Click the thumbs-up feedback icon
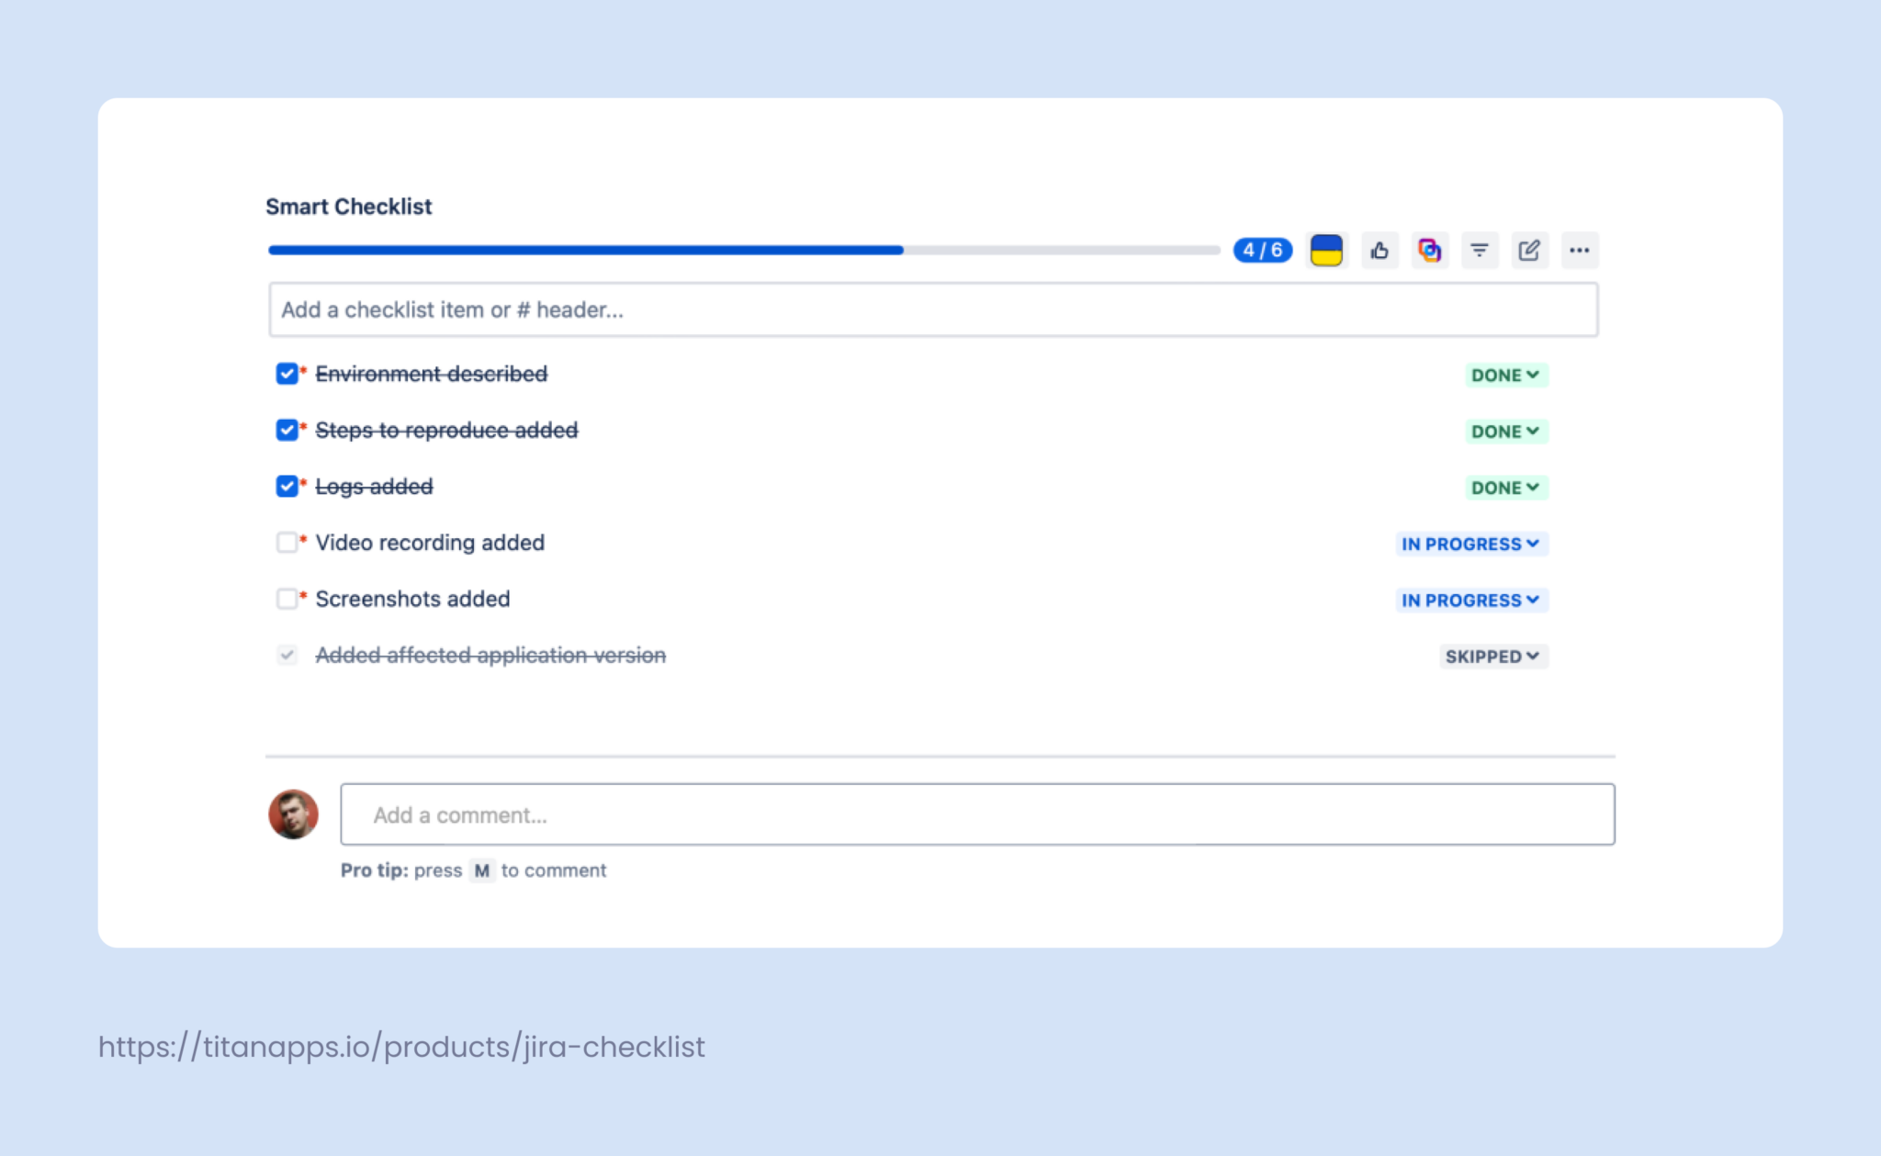1881x1156 pixels. coord(1380,250)
